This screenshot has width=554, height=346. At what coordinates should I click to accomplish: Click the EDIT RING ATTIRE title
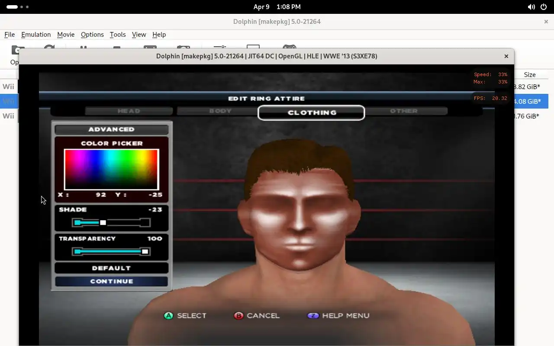(x=267, y=99)
